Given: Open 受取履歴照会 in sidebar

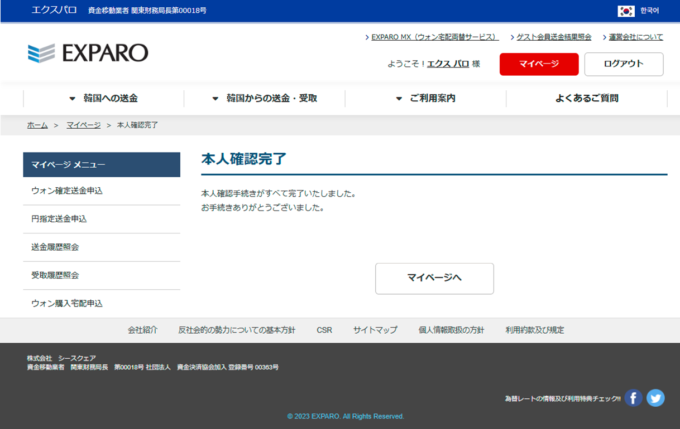Looking at the screenshot, I should point(55,275).
